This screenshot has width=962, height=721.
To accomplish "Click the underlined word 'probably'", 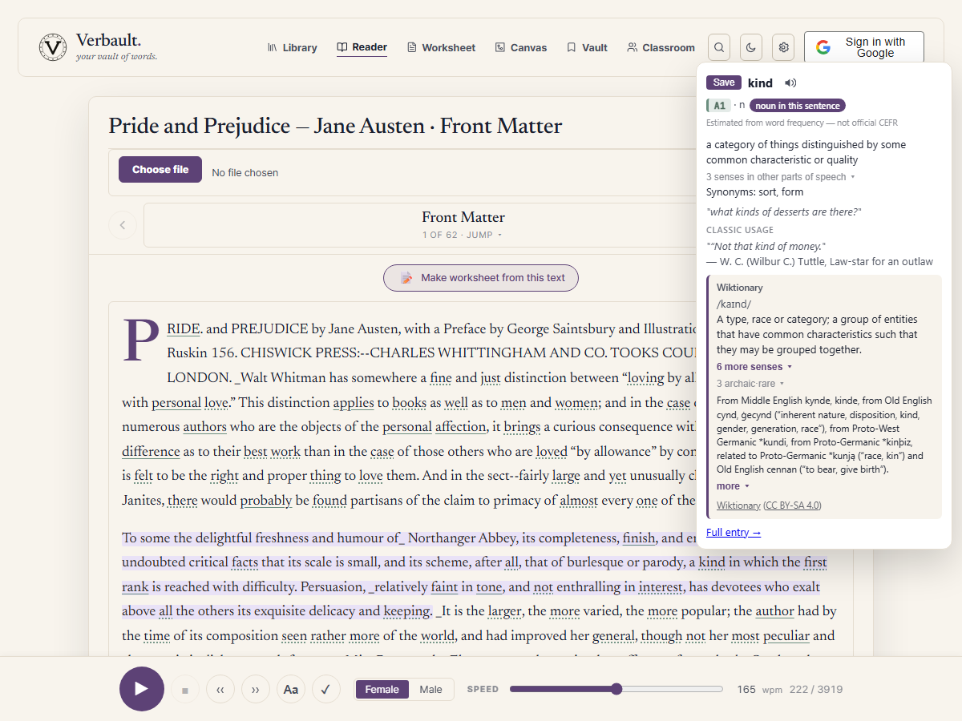I will pyautogui.click(x=266, y=501).
